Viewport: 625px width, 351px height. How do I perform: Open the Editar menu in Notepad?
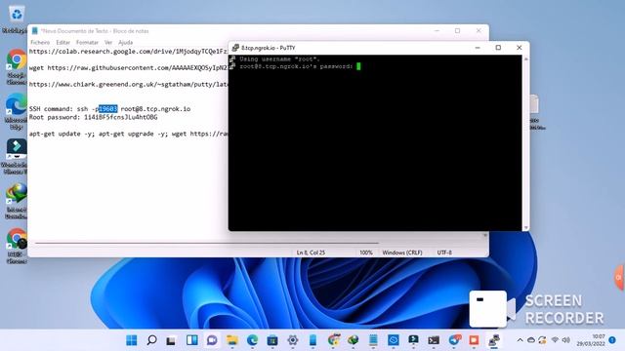point(62,42)
